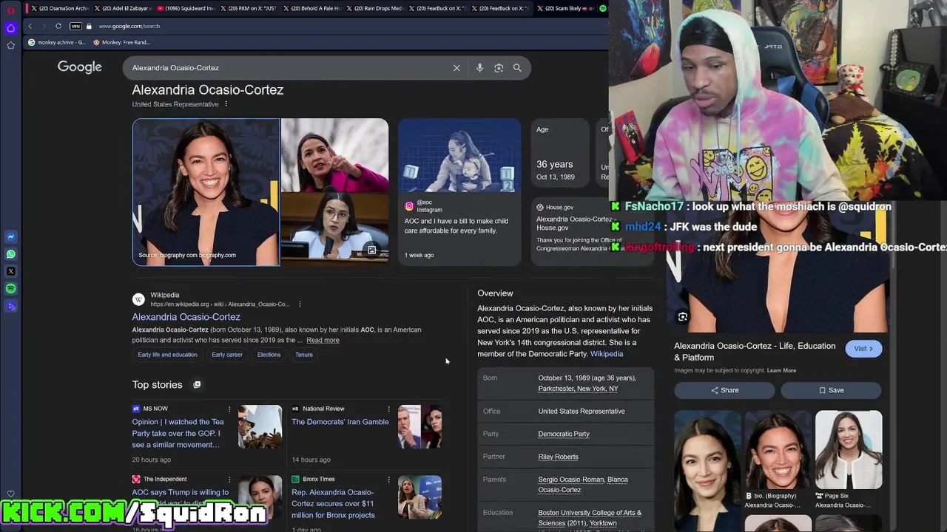947x532 pixels.
Task: Switch to the Adel El Zabayar tab
Action: point(123,8)
